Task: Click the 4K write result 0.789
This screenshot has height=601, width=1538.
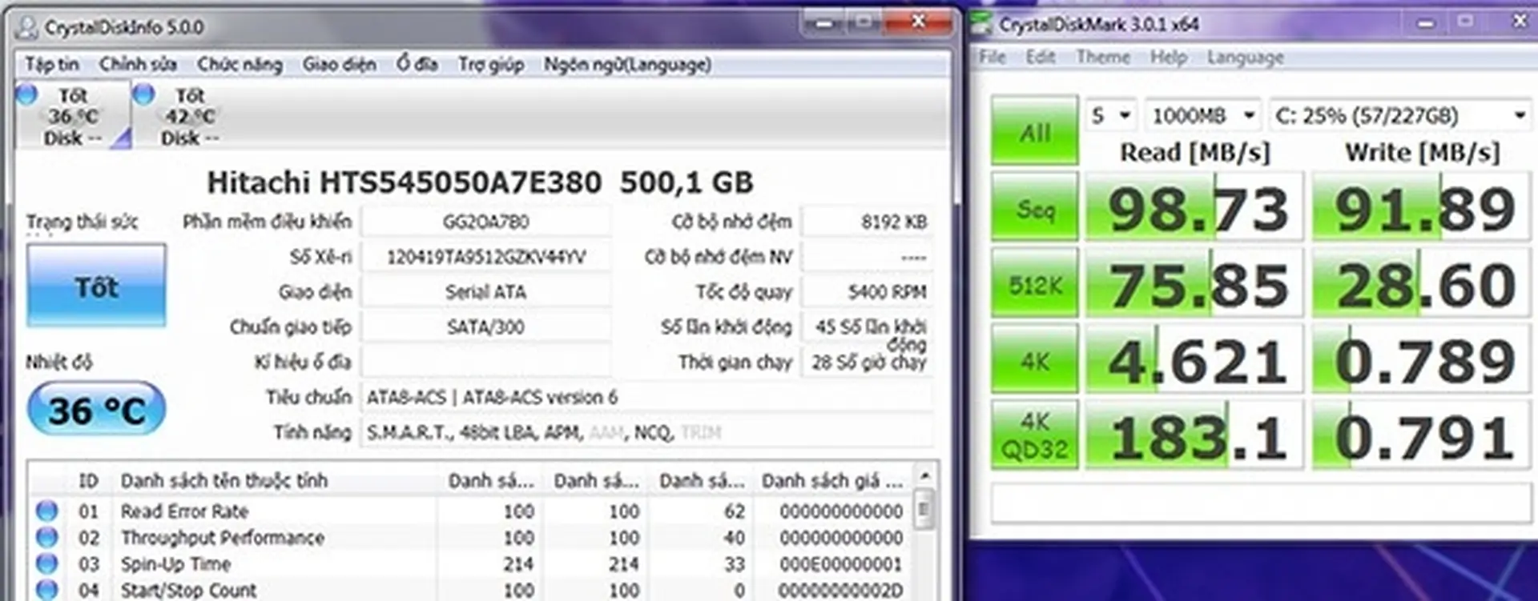Action: [1421, 359]
